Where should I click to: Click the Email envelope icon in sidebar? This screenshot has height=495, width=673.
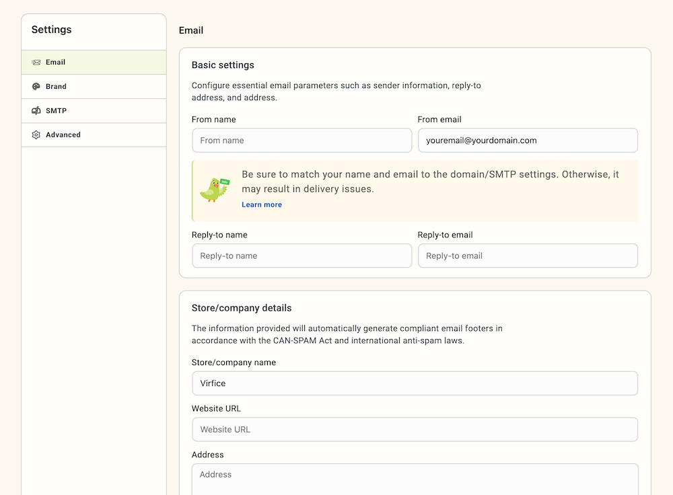(36, 62)
